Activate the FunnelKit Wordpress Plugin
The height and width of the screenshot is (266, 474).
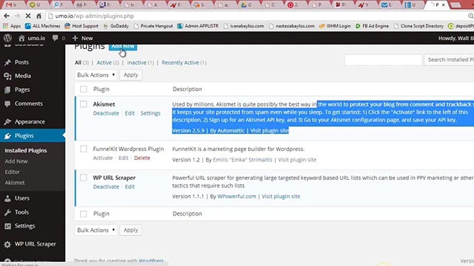point(103,158)
